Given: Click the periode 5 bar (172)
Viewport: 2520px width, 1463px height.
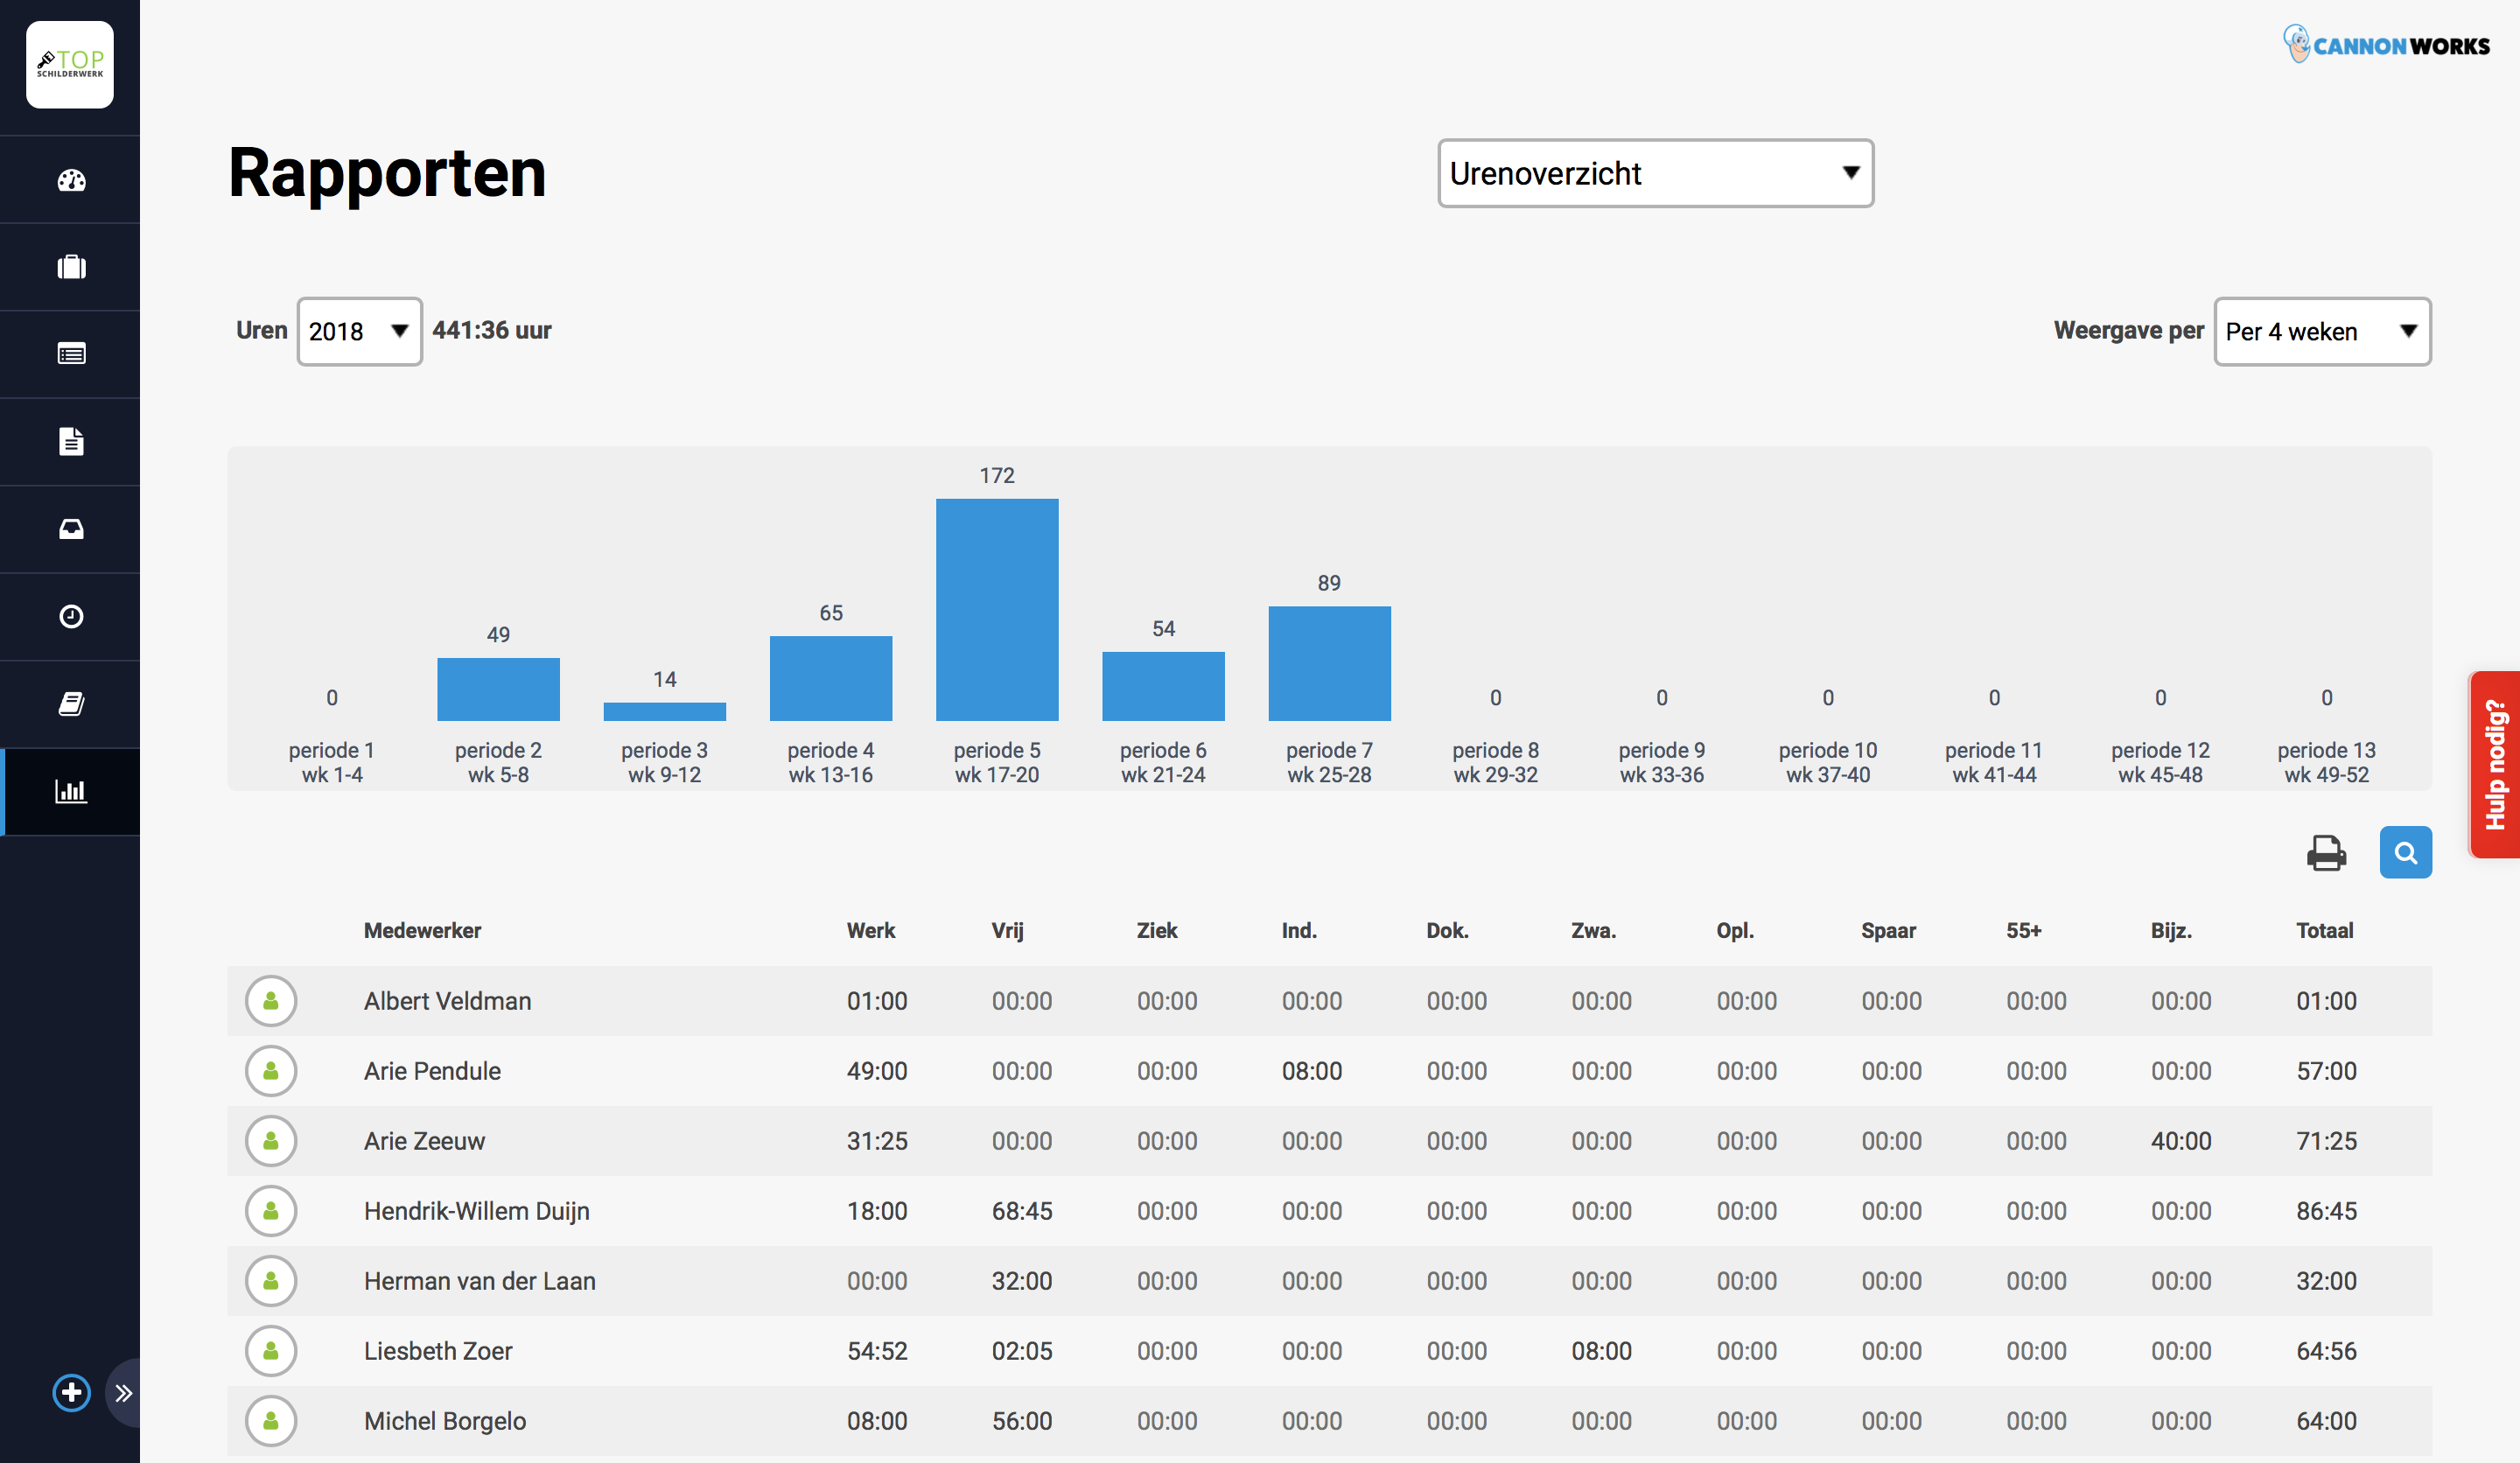Looking at the screenshot, I should 997,609.
